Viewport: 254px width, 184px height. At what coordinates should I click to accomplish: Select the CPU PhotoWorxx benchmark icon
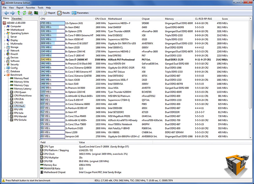[12, 95]
